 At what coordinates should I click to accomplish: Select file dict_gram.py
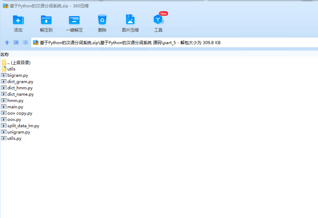click(17, 81)
